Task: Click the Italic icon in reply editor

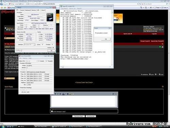Action: [58, 94]
